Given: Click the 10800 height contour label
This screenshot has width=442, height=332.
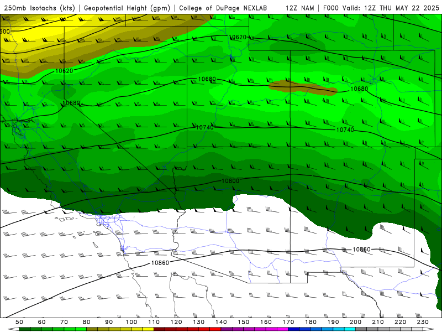Looking at the screenshot, I should 230,181.
